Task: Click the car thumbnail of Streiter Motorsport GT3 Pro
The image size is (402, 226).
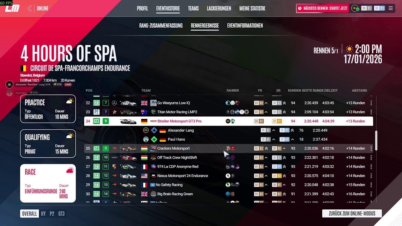Action: 128,121
